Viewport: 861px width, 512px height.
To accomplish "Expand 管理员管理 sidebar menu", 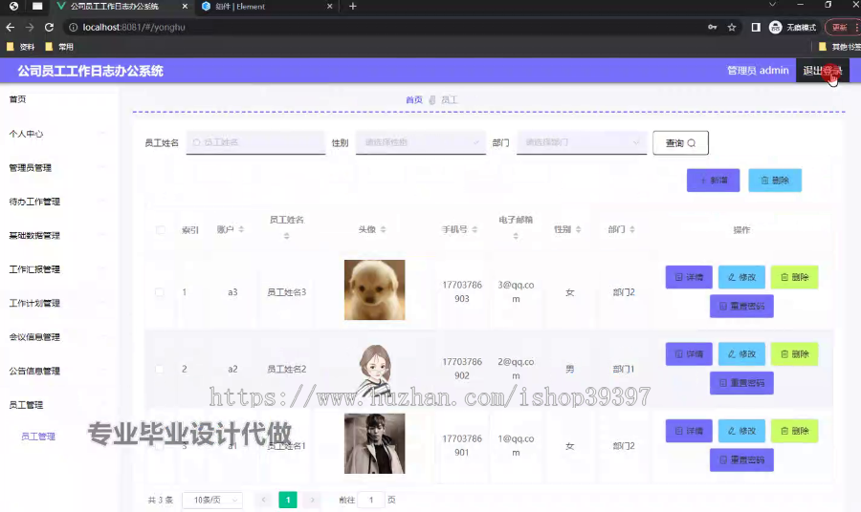I will (57, 168).
